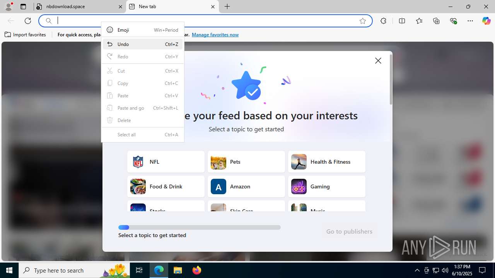Close the feed interests dialog
The image size is (495, 278).
point(378,61)
